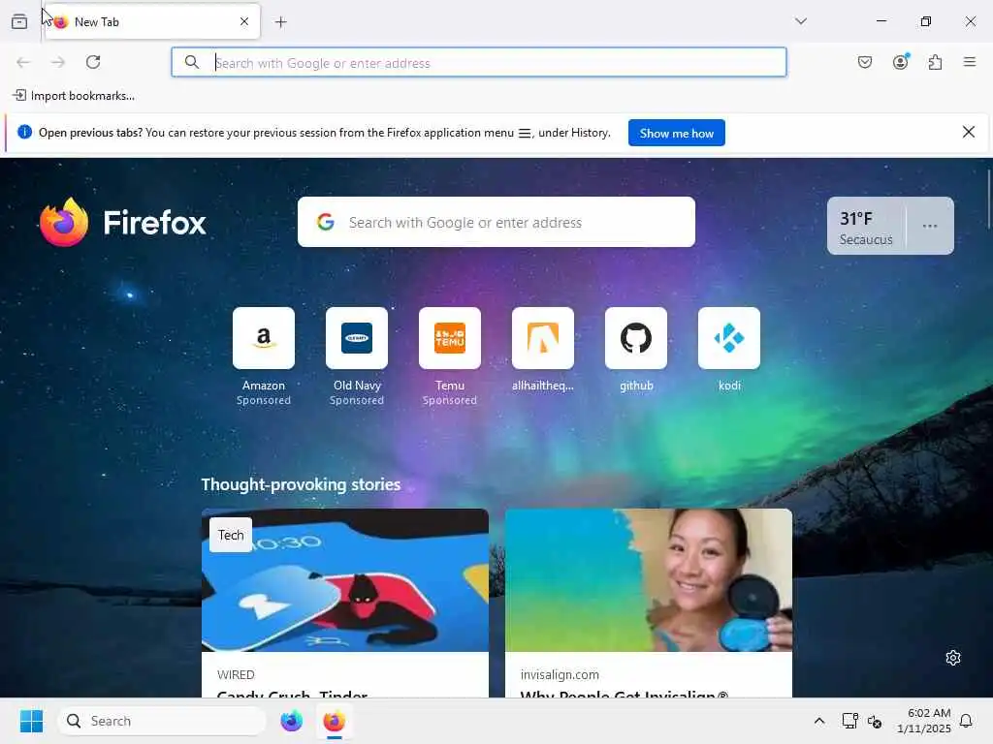Click the page's vertical scrollbar
This screenshot has width=993, height=744.
[988, 200]
